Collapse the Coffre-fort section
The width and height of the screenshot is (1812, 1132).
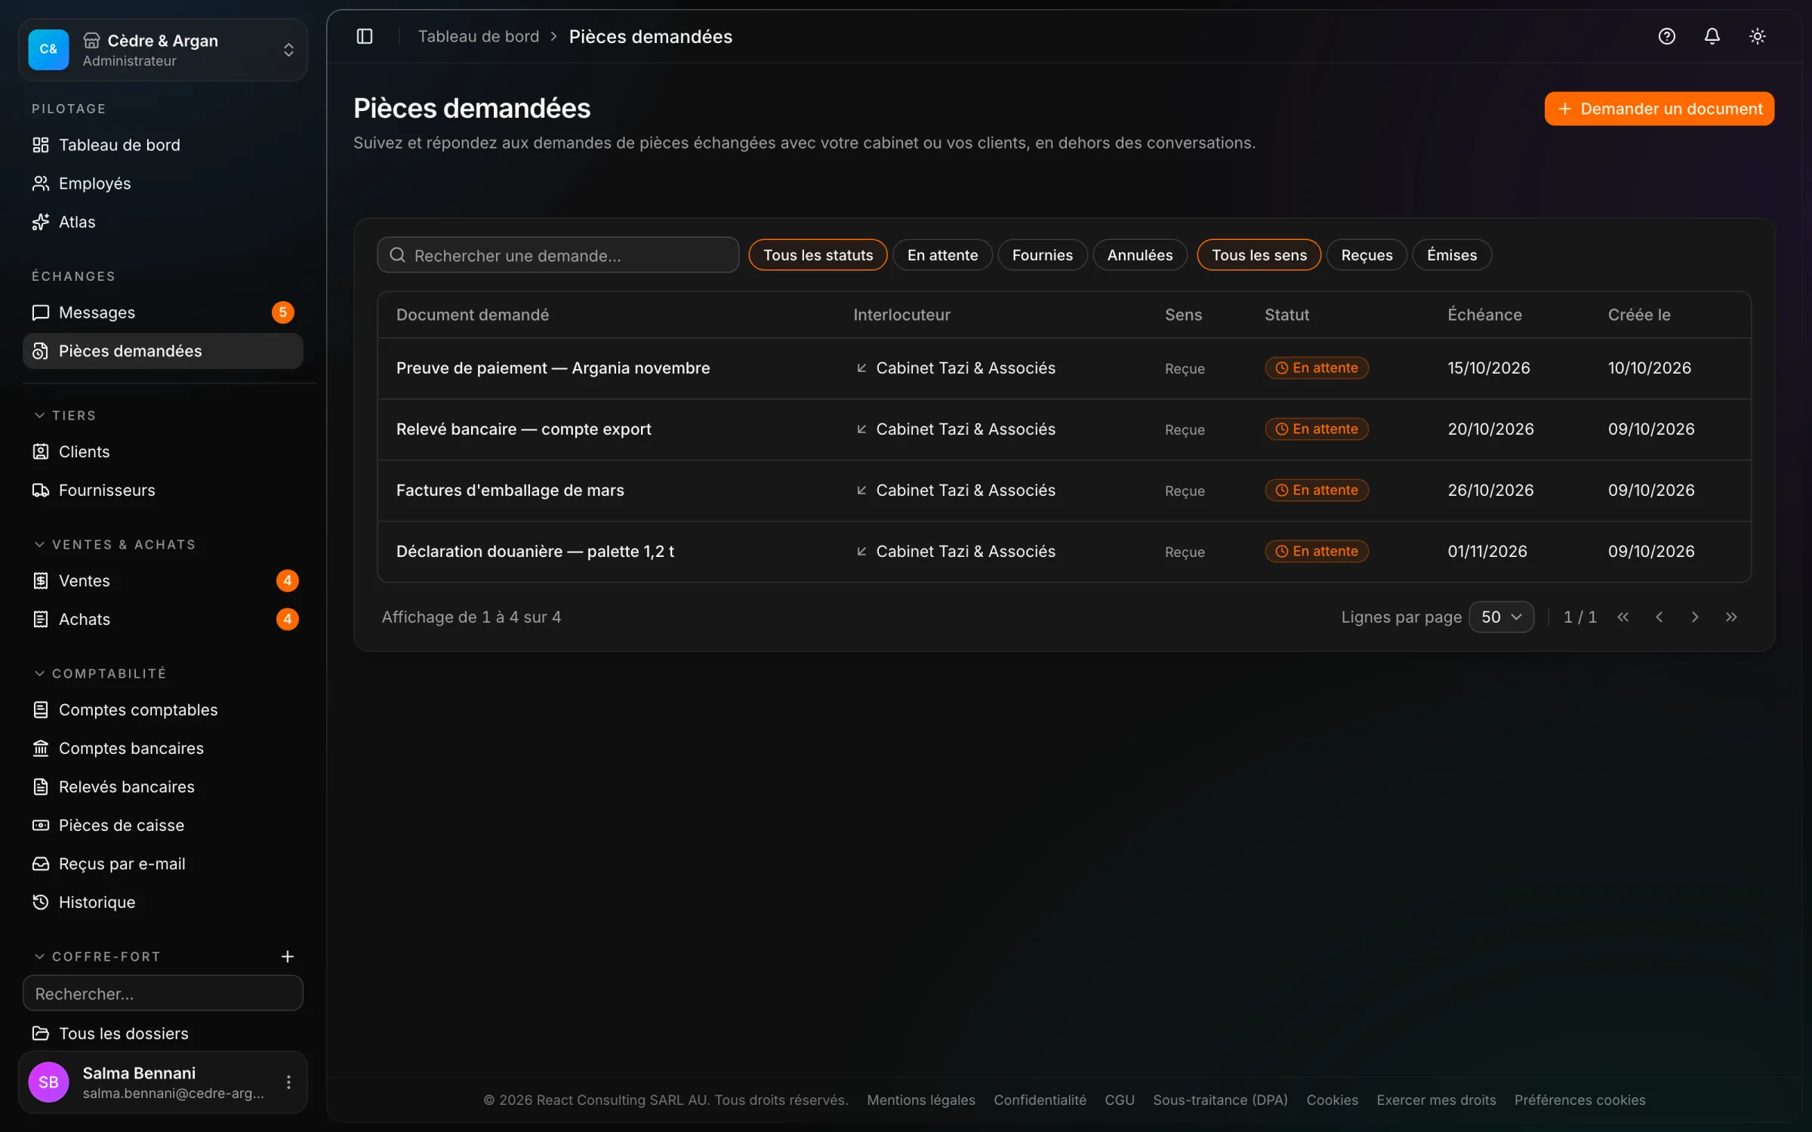97,956
